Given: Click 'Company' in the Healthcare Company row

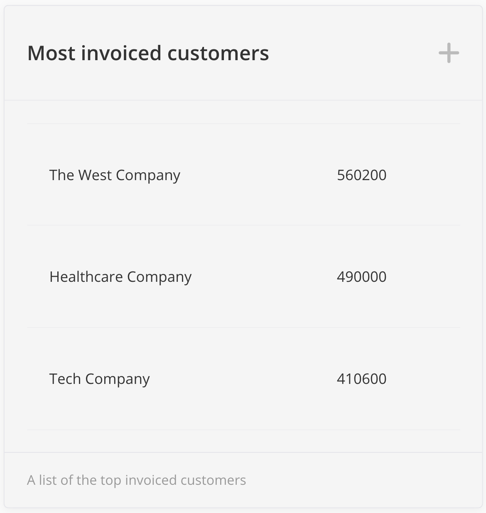Looking at the screenshot, I should (x=159, y=277).
